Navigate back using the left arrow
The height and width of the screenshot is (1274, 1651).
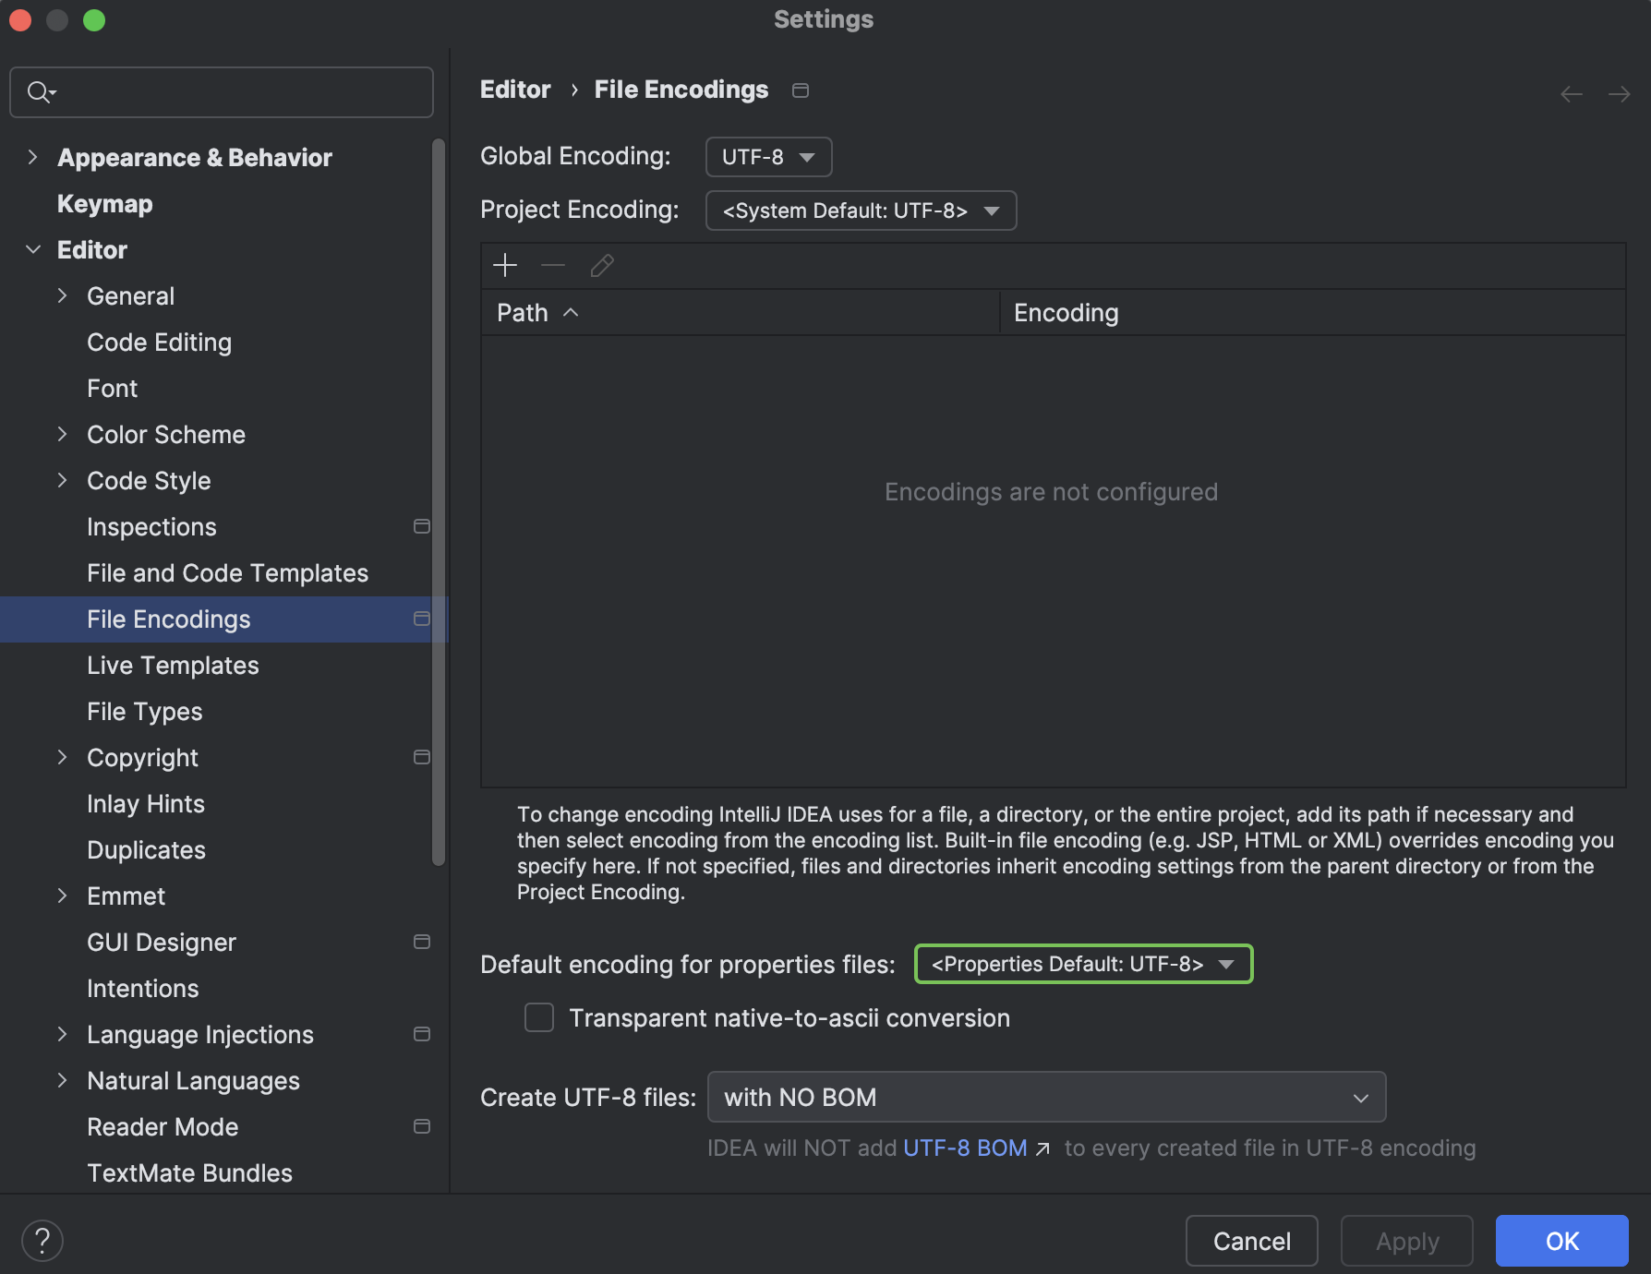coord(1571,93)
